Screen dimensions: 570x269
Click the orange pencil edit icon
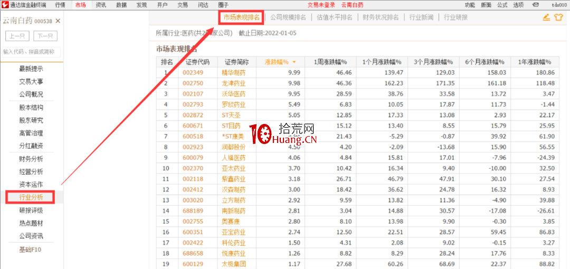tap(546, 17)
